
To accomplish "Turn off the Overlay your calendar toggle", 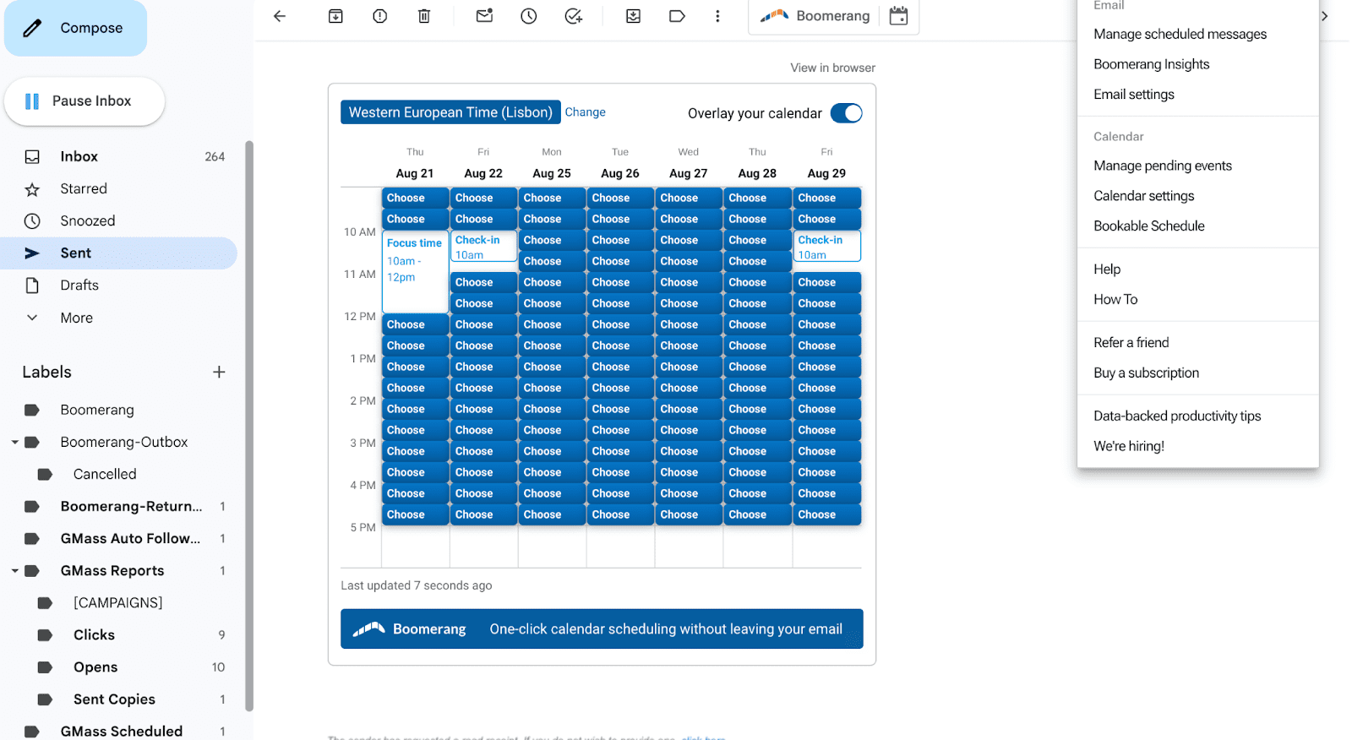I will [x=846, y=113].
